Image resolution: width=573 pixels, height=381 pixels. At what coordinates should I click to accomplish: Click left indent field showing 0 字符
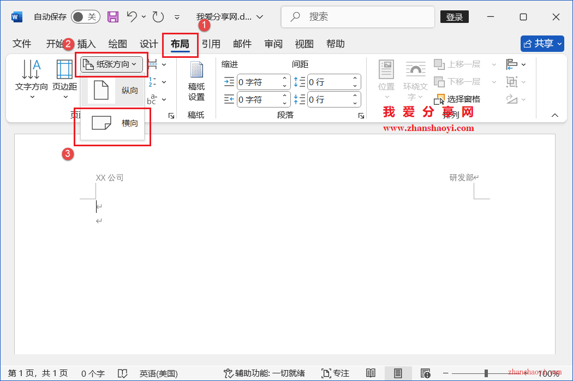coord(259,82)
